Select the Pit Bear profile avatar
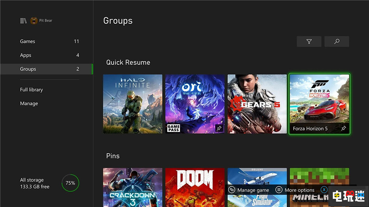 pos(34,21)
